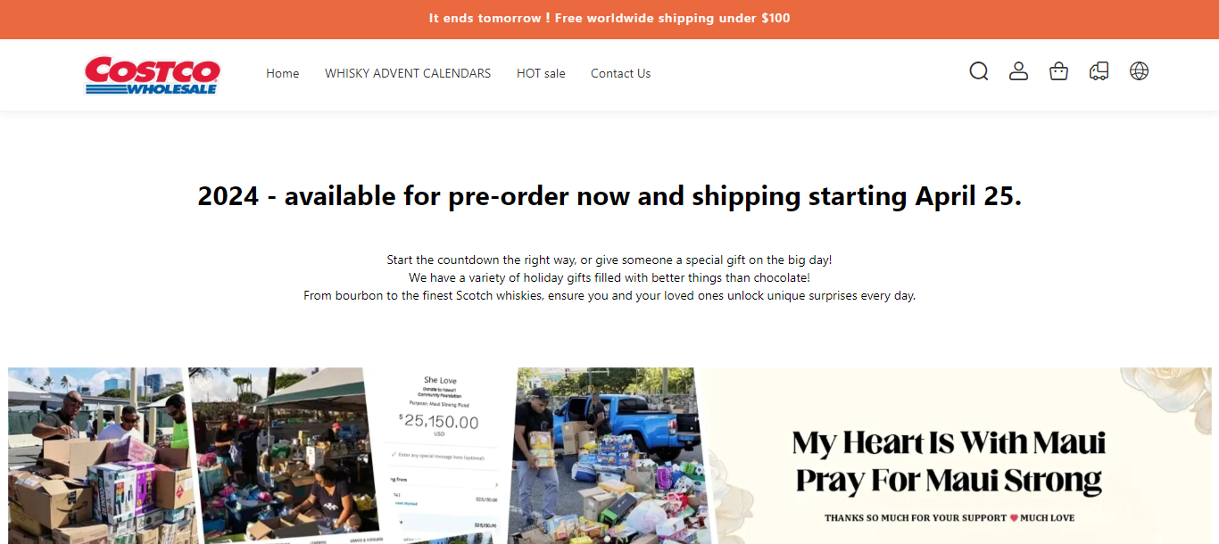Click the delivery truck order-tracking icon
Viewport: 1219px width, 544px height.
coord(1099,71)
